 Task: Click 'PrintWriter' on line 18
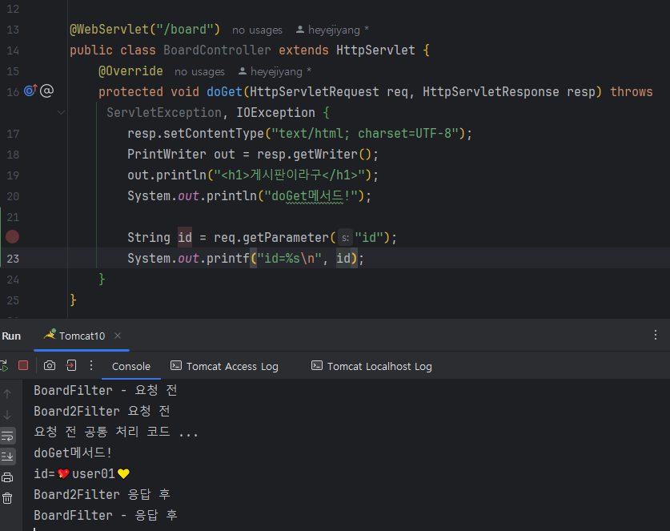coord(166,154)
